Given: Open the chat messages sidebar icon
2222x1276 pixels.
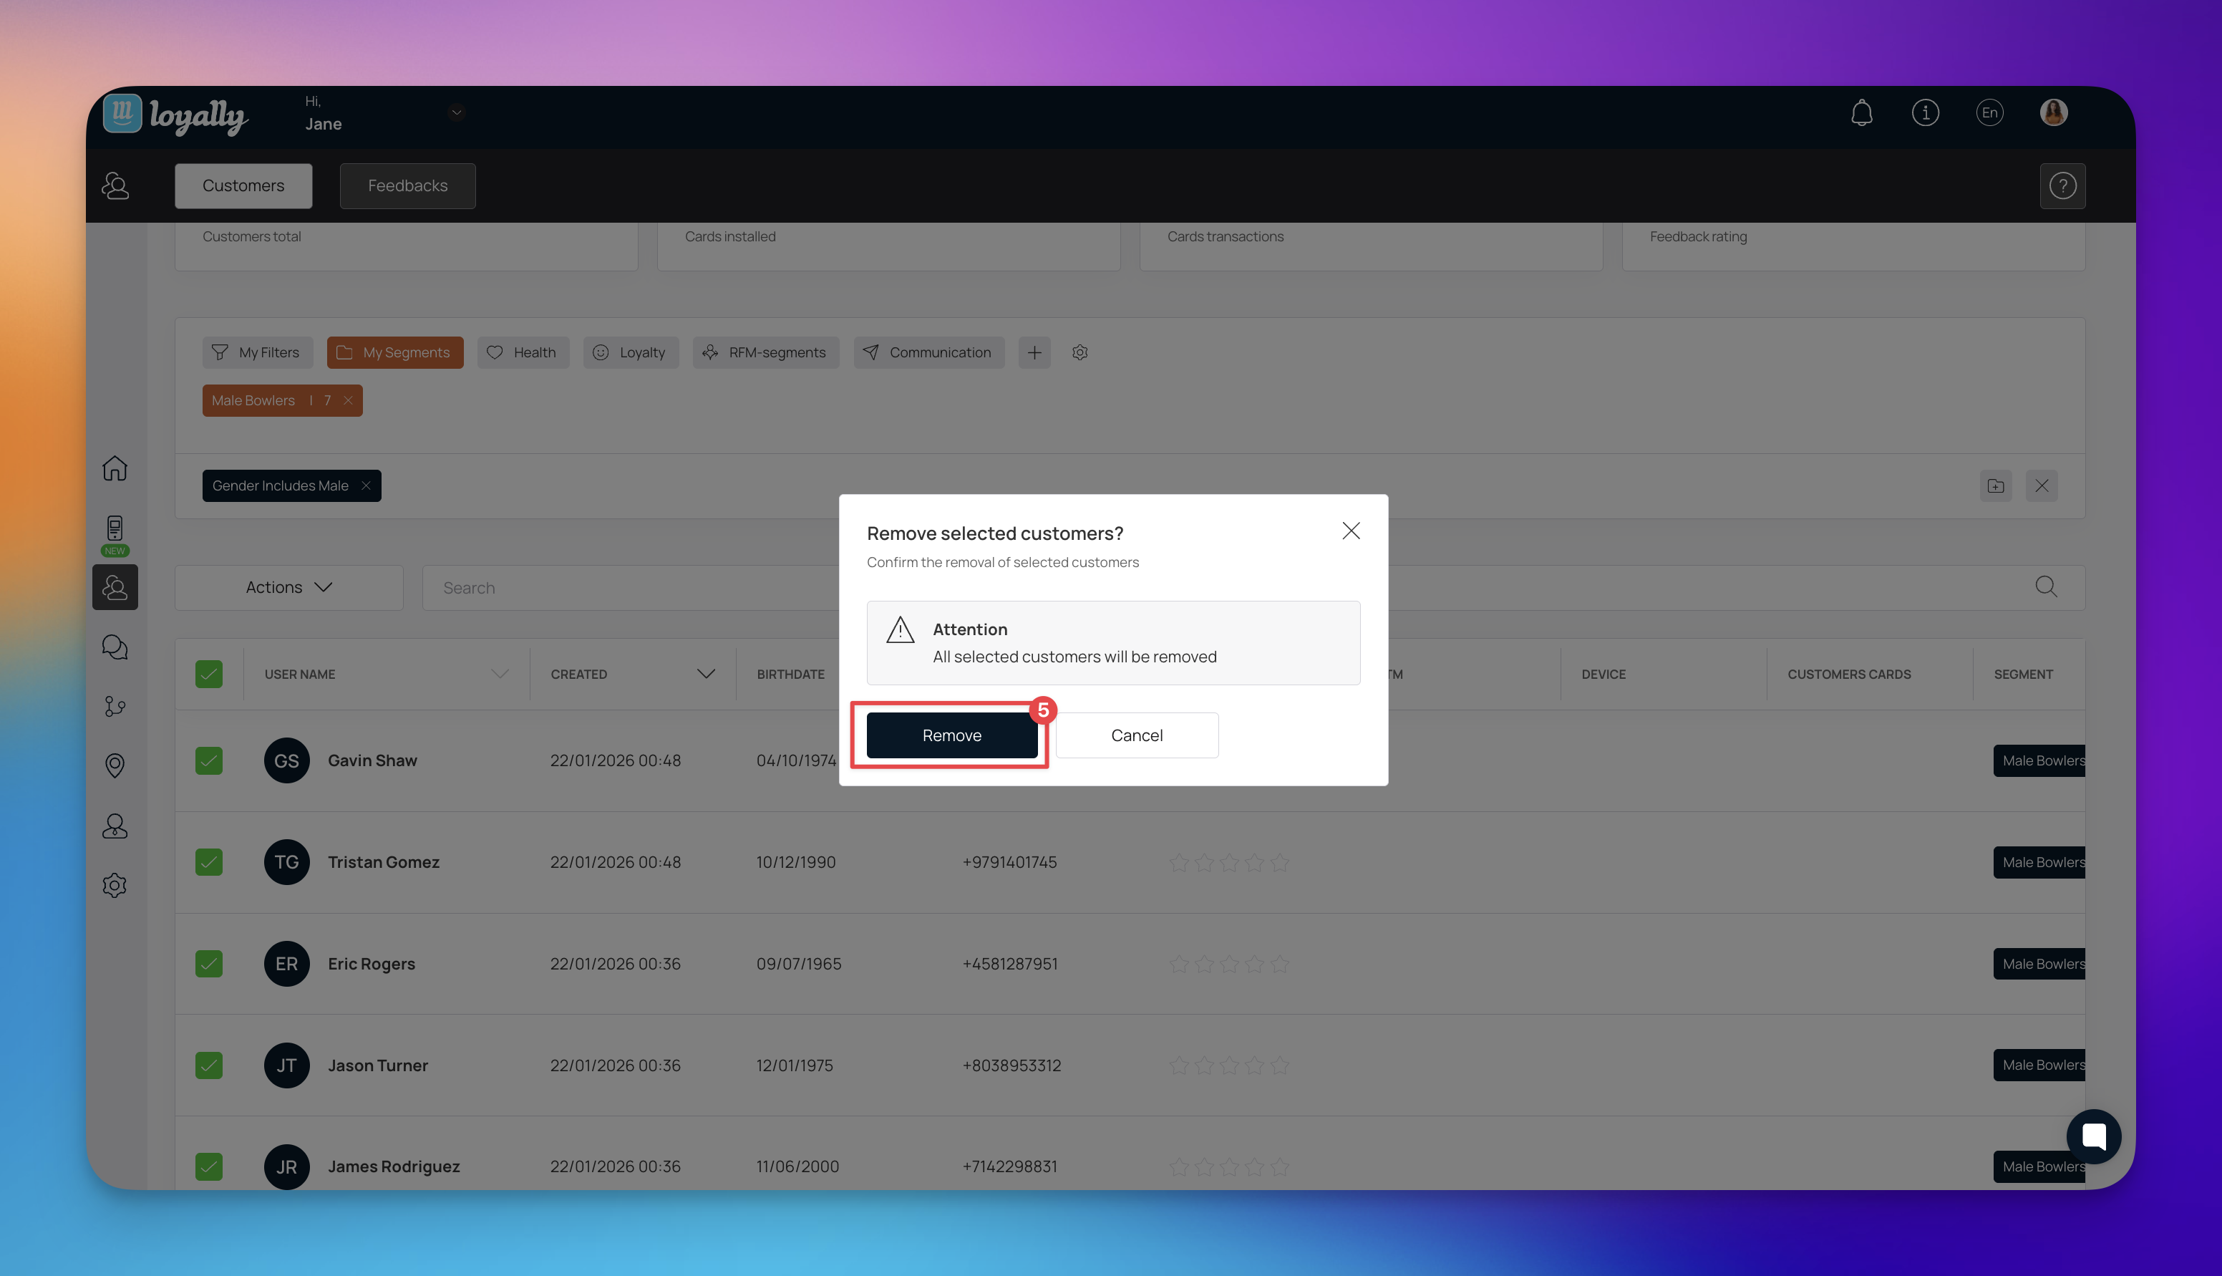Looking at the screenshot, I should [115, 647].
